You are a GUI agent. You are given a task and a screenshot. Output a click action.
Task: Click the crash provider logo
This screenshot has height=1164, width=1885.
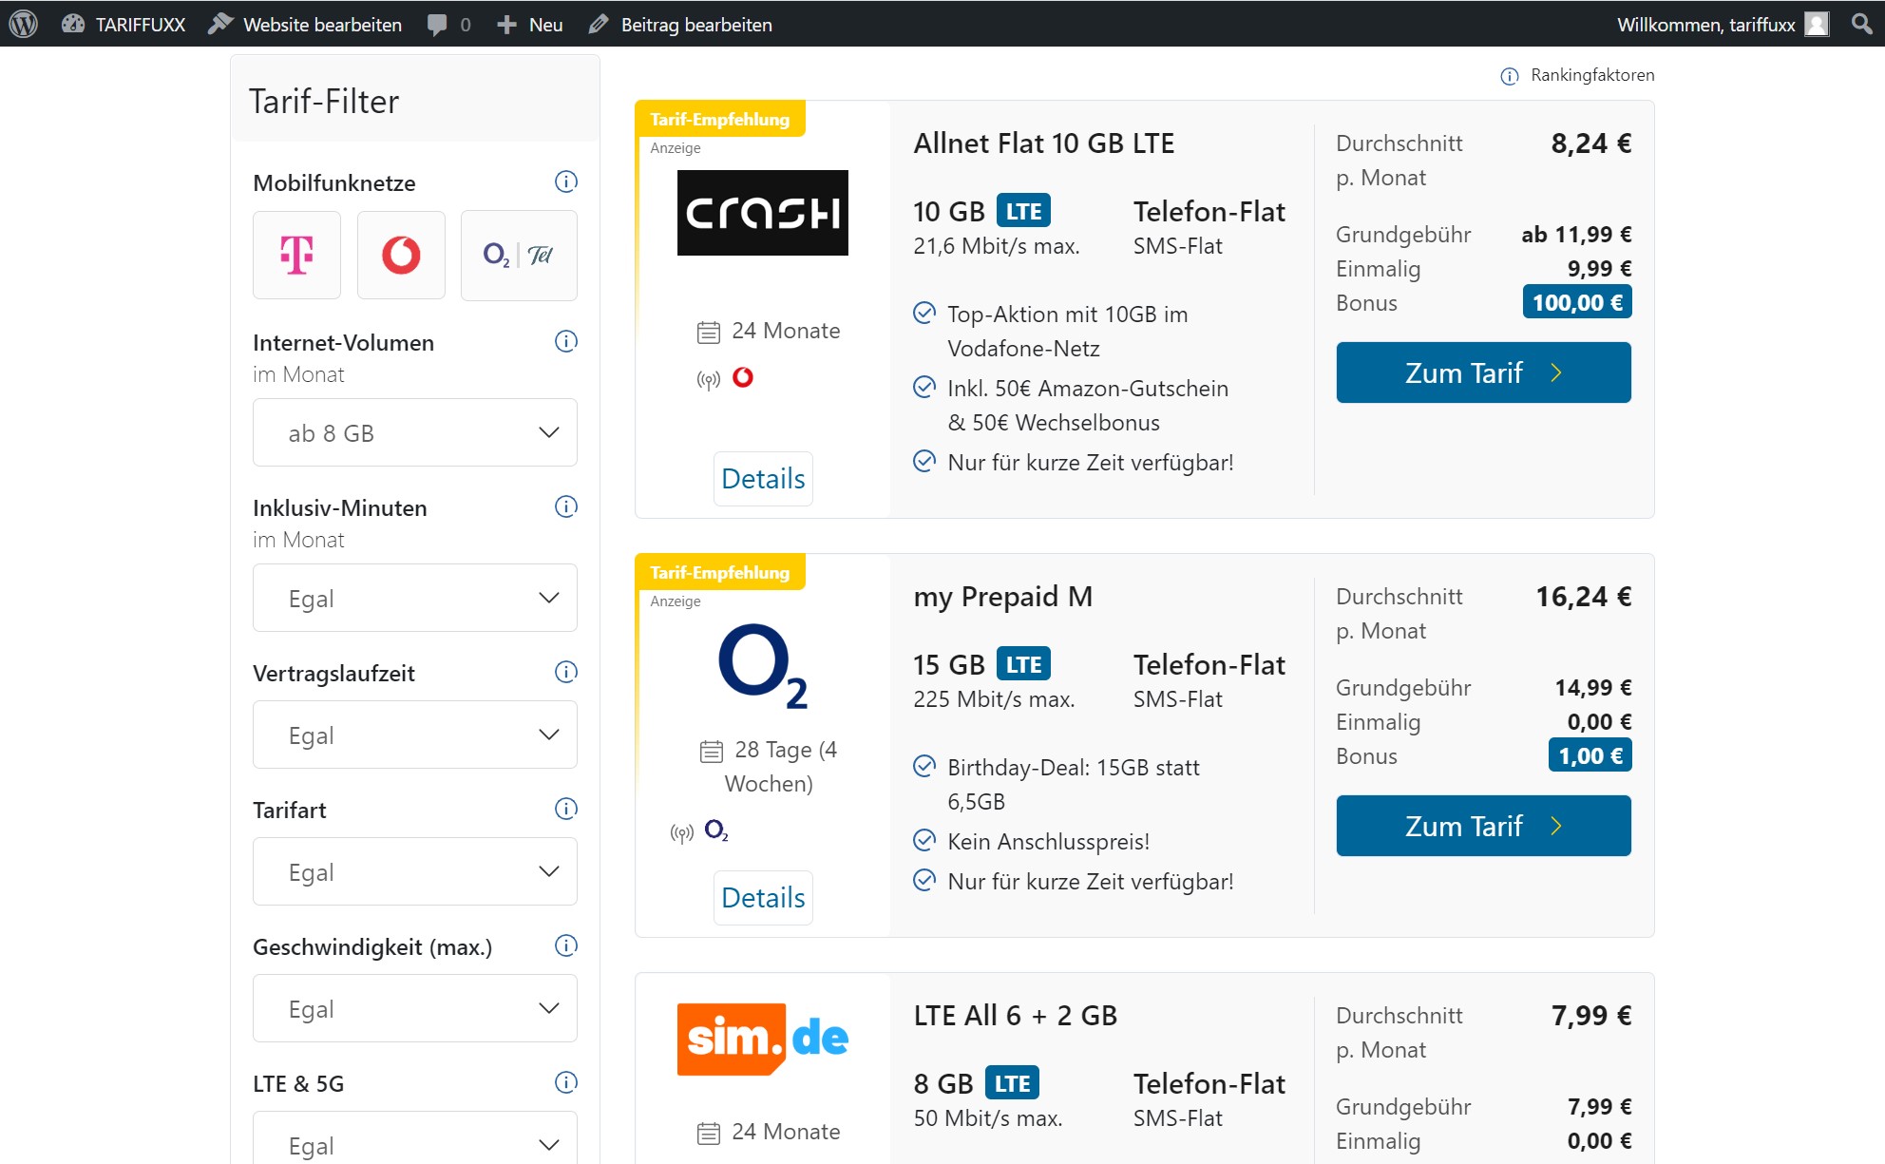point(763,213)
